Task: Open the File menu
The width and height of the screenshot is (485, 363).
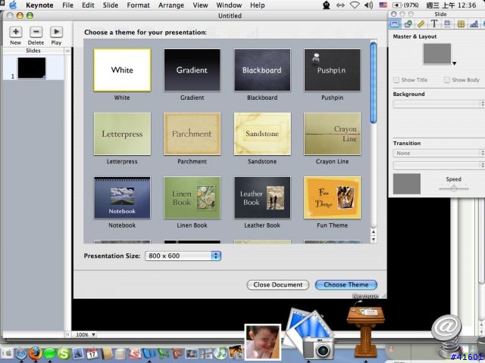Action: (x=67, y=5)
